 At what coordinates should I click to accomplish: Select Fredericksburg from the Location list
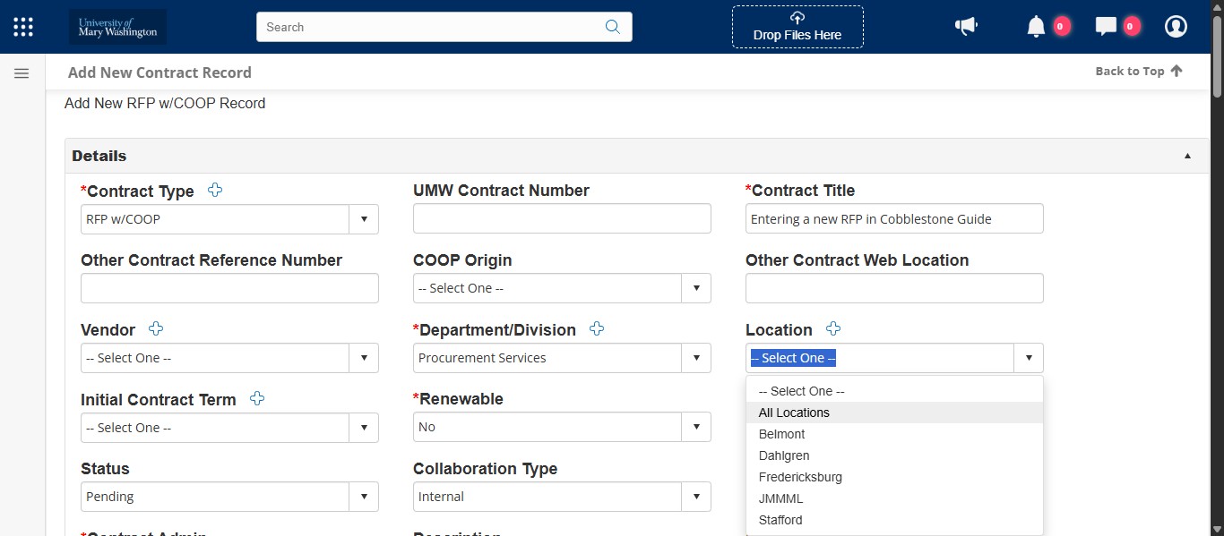click(x=800, y=477)
